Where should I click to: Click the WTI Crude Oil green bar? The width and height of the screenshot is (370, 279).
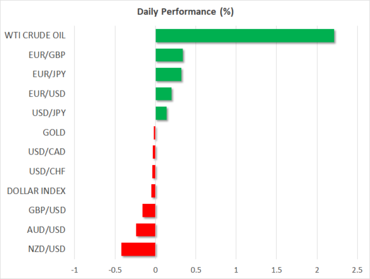245,36
